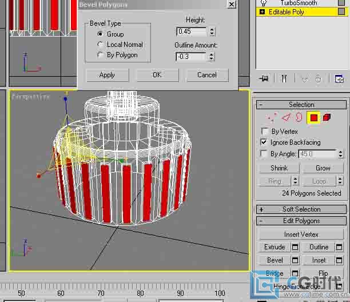Toggle TurboSmooth lightbulb icon
Viewport: 350px width, 302px height.
264,3
